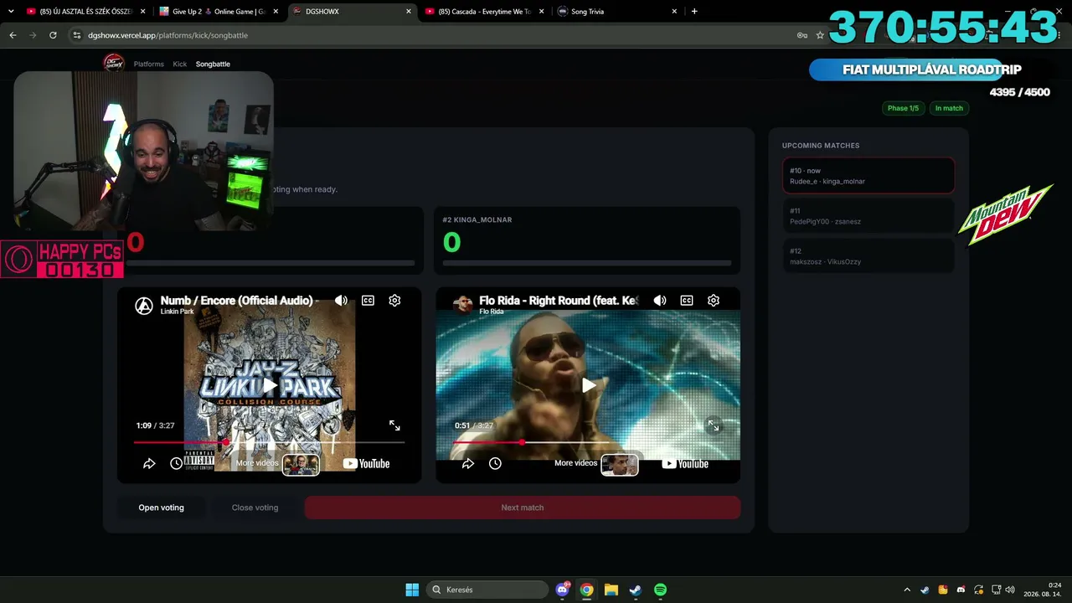Share the Flo Rida video

tap(468, 463)
